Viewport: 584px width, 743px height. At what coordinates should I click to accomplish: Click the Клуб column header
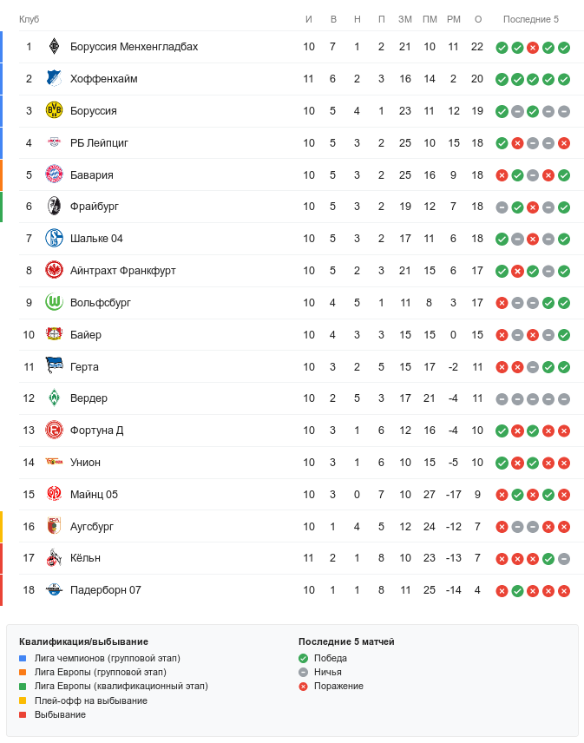pyautogui.click(x=30, y=19)
